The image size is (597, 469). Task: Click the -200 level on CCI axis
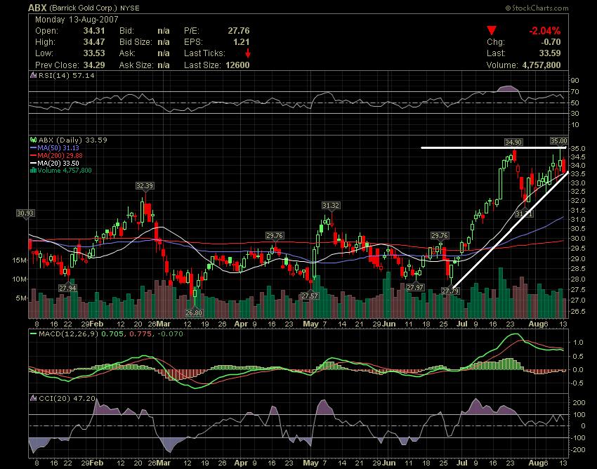(578, 449)
